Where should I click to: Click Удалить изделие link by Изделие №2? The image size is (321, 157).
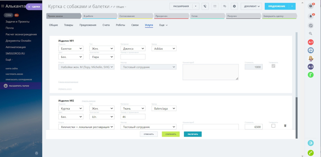[88, 101]
